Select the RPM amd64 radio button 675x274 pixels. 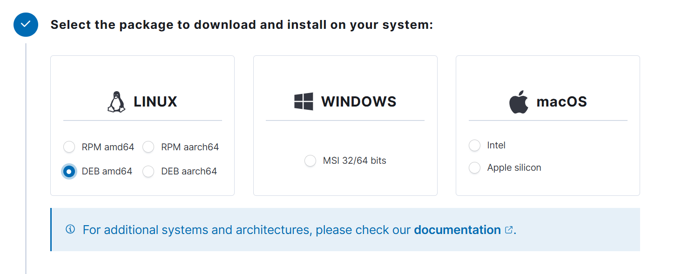point(69,147)
